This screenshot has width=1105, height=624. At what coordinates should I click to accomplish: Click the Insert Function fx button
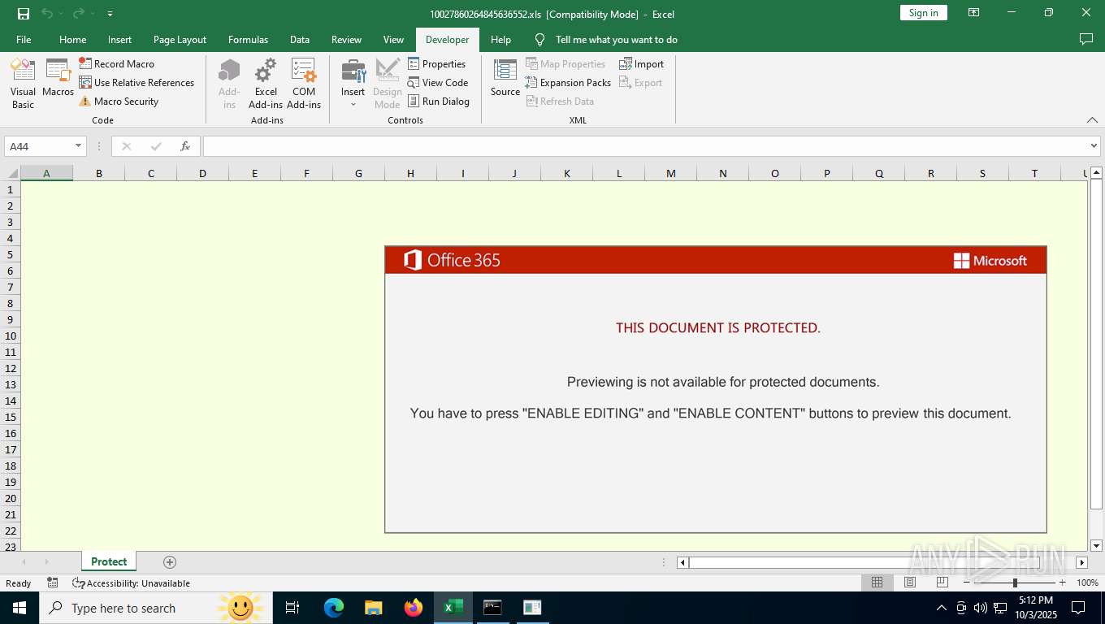point(185,146)
